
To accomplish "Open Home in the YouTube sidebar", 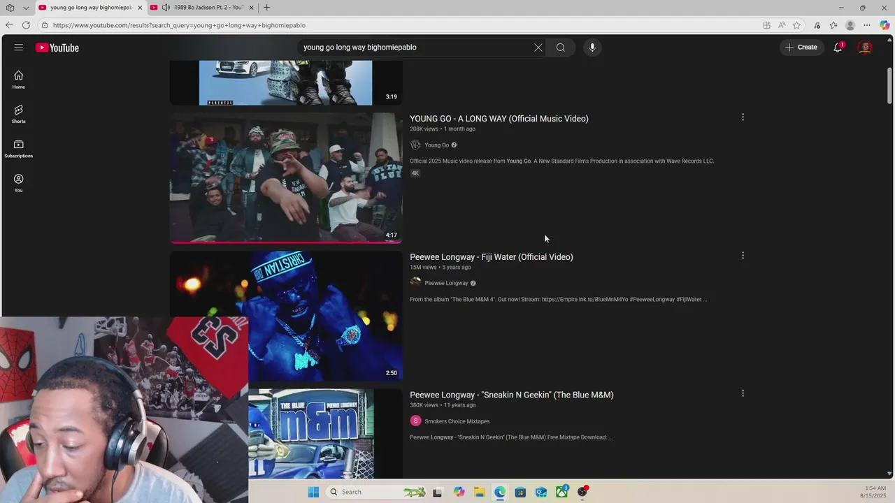I will [x=18, y=80].
